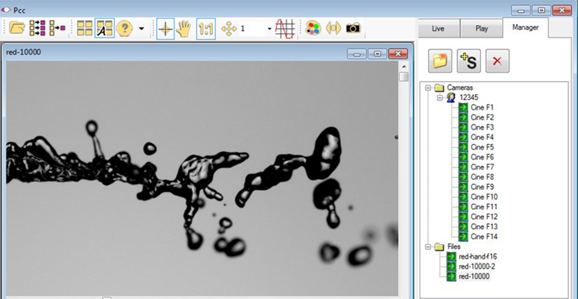The width and height of the screenshot is (578, 299).
Task: Select Cine F11 in camera tree
Action: pyautogui.click(x=484, y=207)
